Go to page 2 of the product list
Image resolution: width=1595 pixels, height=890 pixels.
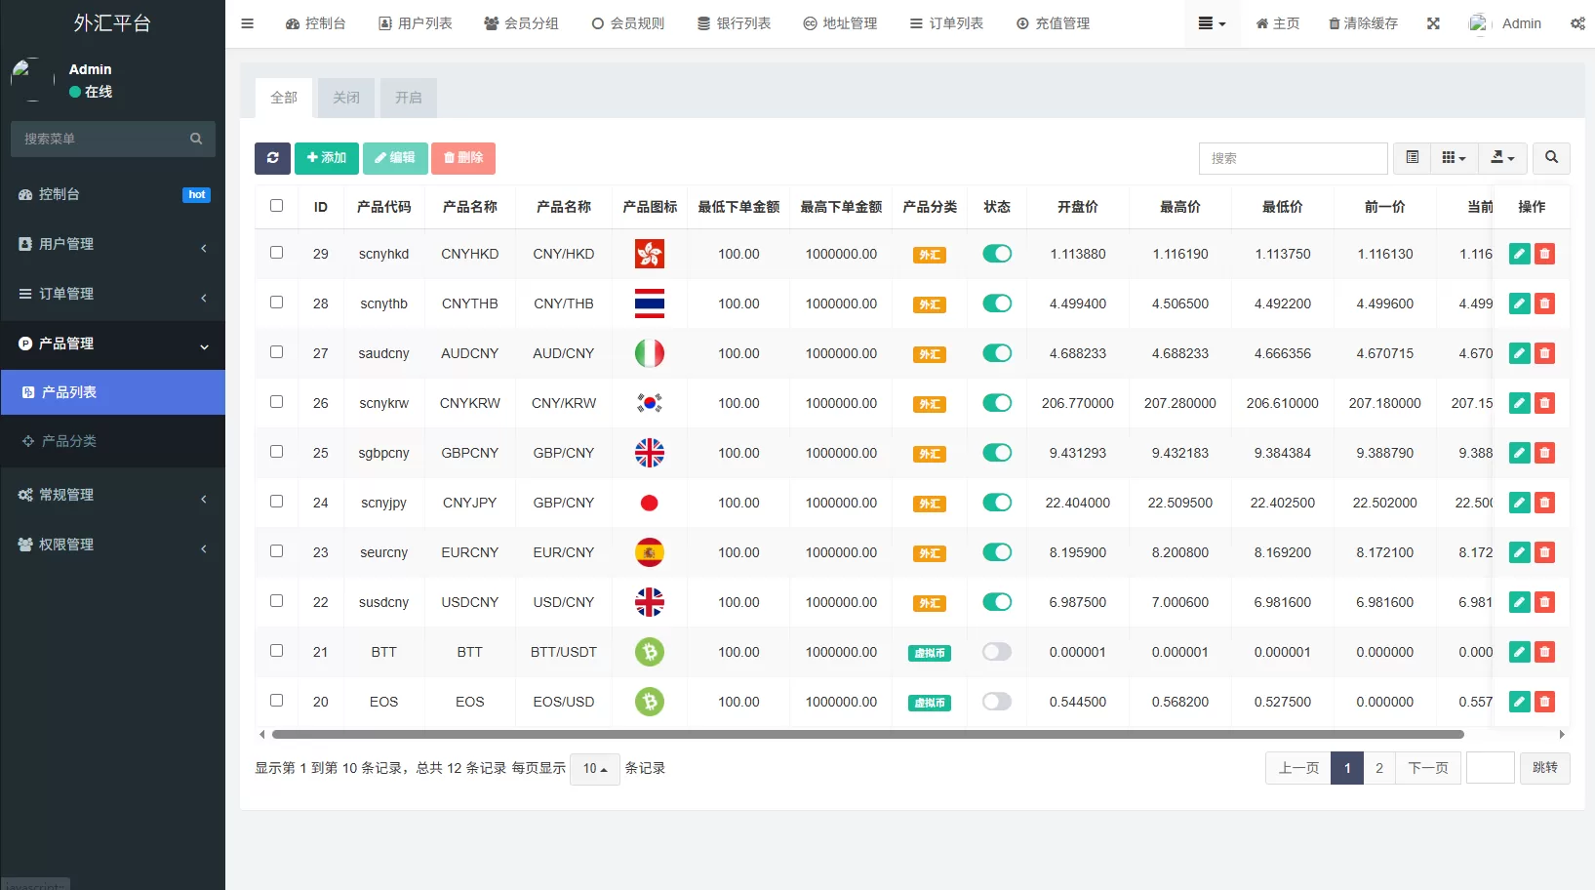click(1378, 768)
